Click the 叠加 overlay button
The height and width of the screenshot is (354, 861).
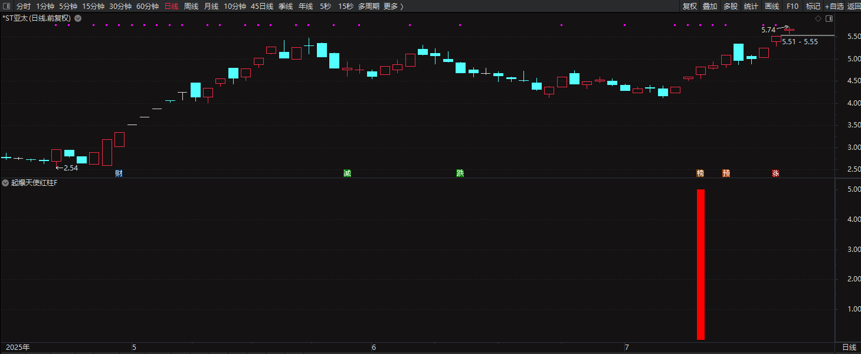pyautogui.click(x=710, y=6)
